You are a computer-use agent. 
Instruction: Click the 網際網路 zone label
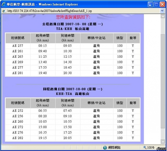[x=114, y=148]
